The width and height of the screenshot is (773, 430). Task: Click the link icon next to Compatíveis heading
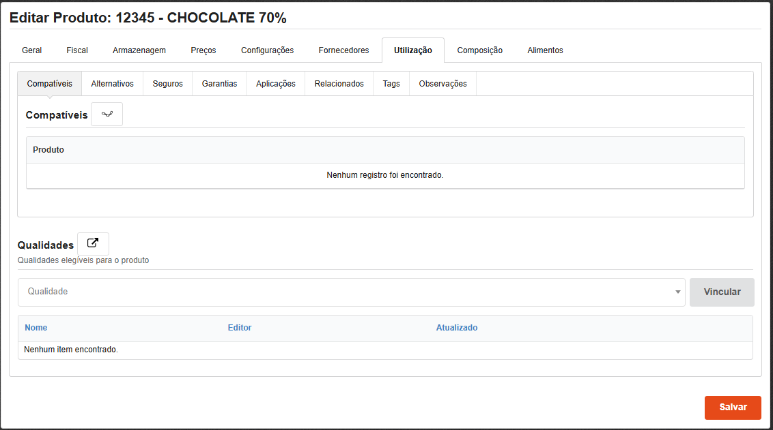[107, 114]
